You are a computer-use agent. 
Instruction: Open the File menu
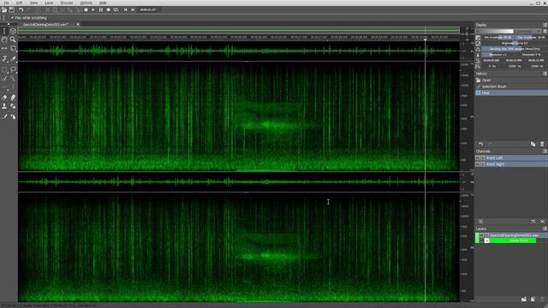6,3
